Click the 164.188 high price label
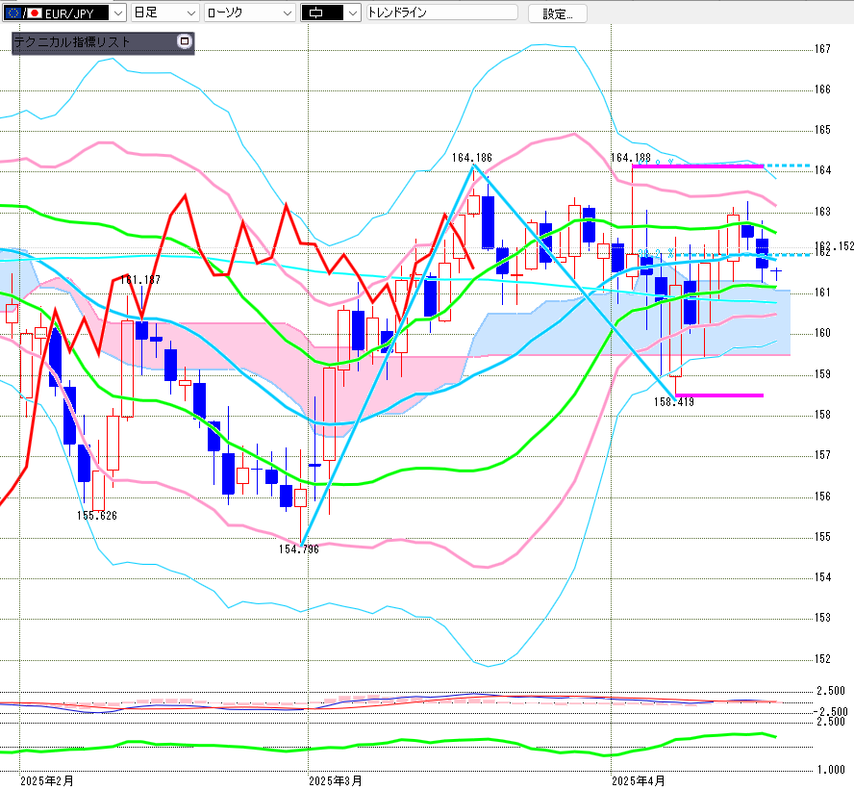Screen dimensions: 854x790 point(630,158)
